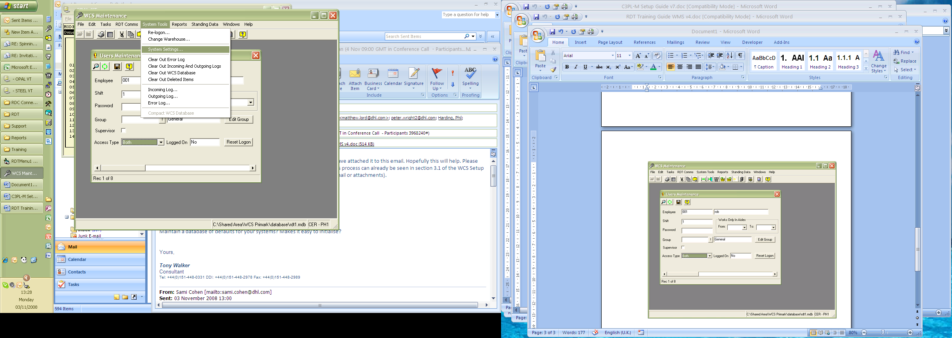Click Reset Logon button in Users Maintenance
Image resolution: width=952 pixels, height=338 pixels.
(x=238, y=142)
